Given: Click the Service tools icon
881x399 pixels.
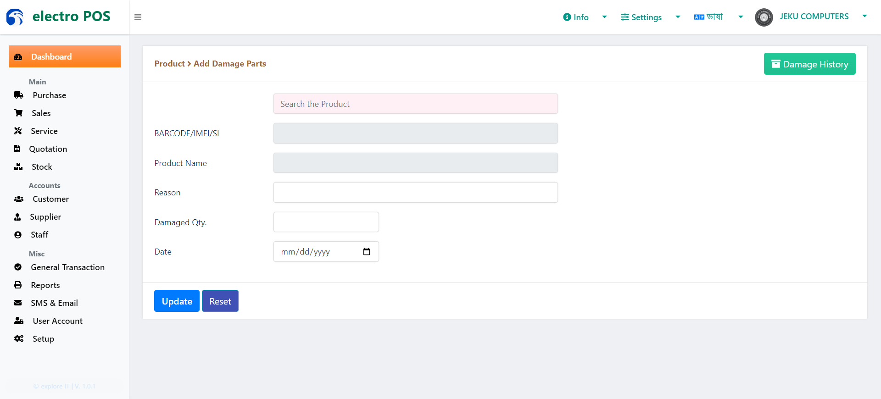Looking at the screenshot, I should [18, 131].
